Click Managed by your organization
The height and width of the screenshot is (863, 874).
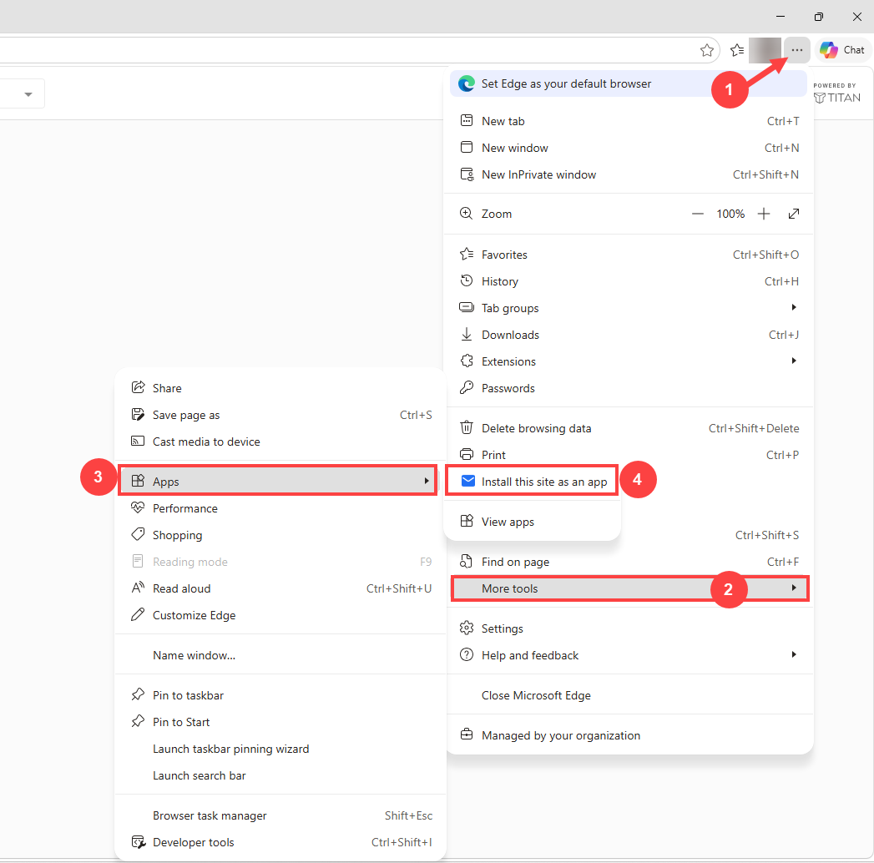pos(629,736)
